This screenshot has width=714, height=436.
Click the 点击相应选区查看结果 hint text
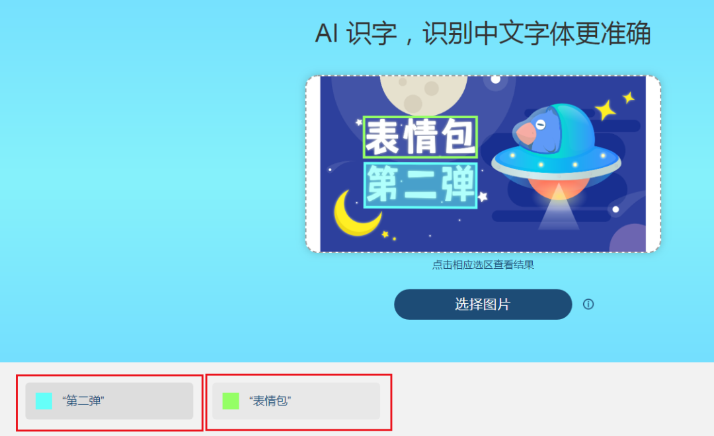[483, 265]
